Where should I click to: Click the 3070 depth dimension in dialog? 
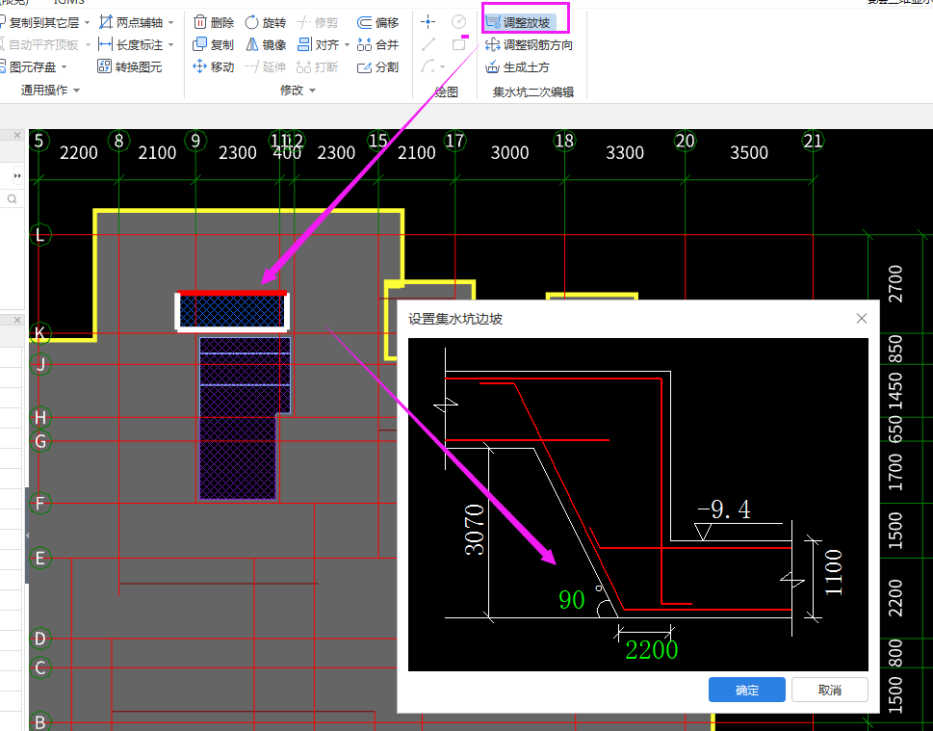tap(475, 530)
